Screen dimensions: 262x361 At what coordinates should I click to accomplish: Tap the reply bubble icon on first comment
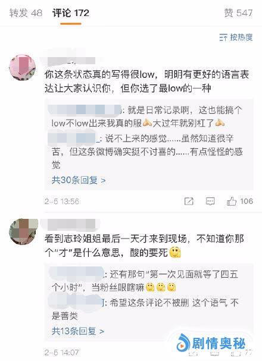click(210, 202)
